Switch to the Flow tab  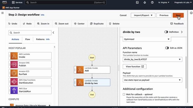pos(27,39)
